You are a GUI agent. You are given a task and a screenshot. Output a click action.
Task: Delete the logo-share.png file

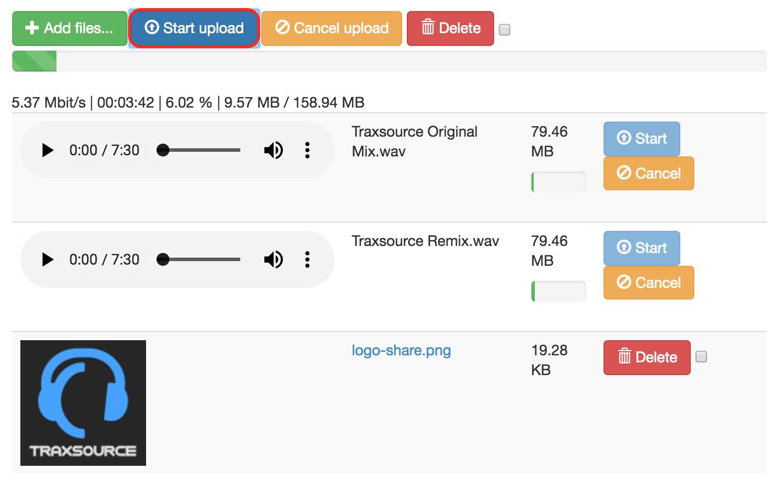click(x=647, y=358)
